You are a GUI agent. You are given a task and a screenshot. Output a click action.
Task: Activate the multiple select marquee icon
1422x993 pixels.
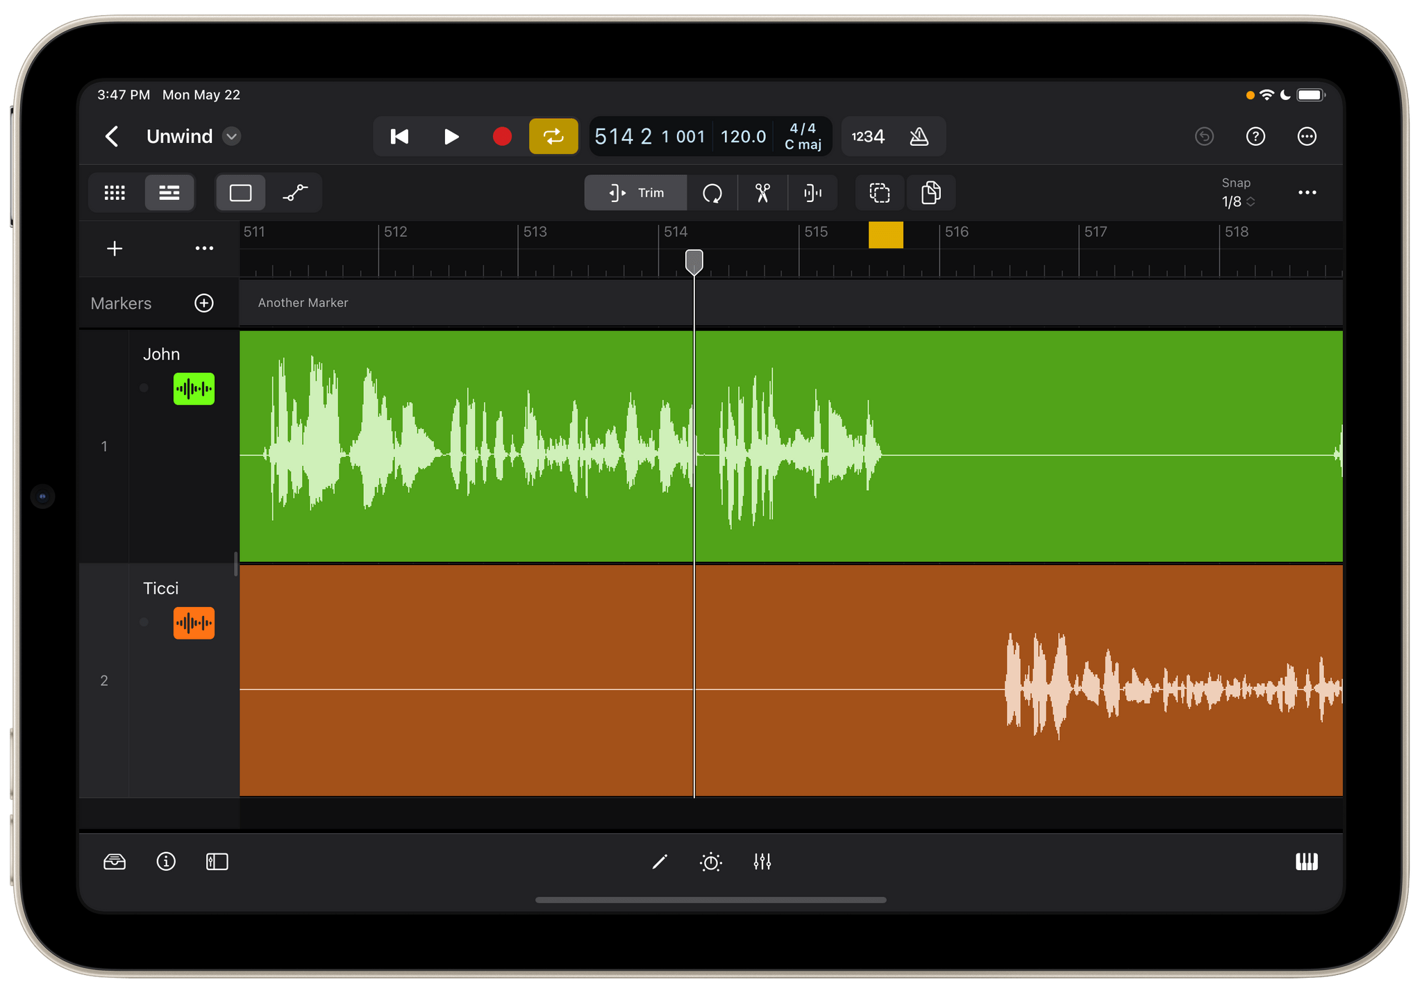coord(880,192)
